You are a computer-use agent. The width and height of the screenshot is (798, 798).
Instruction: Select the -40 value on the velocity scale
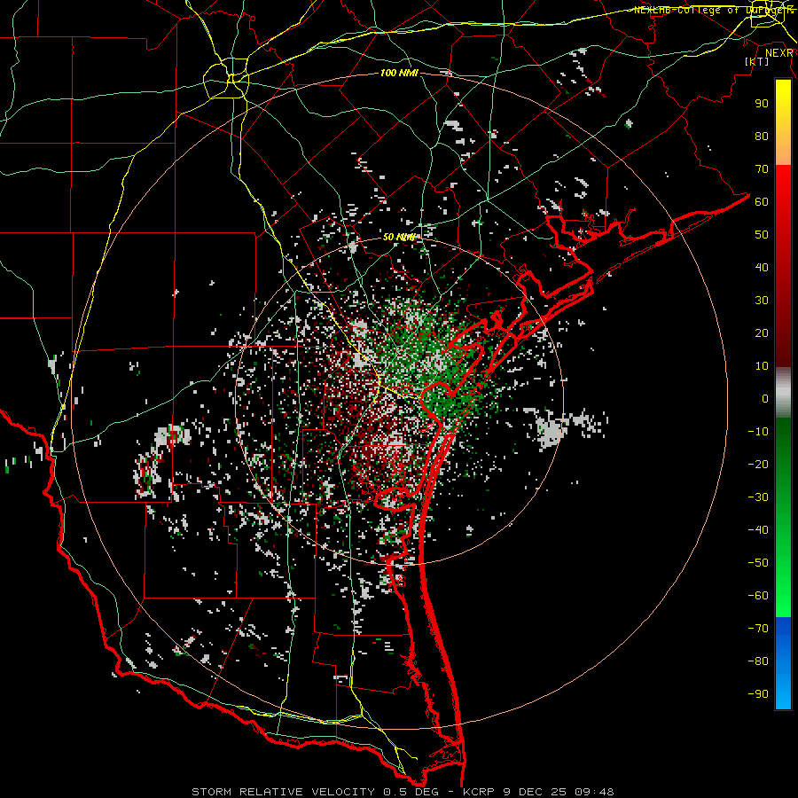pos(758,530)
